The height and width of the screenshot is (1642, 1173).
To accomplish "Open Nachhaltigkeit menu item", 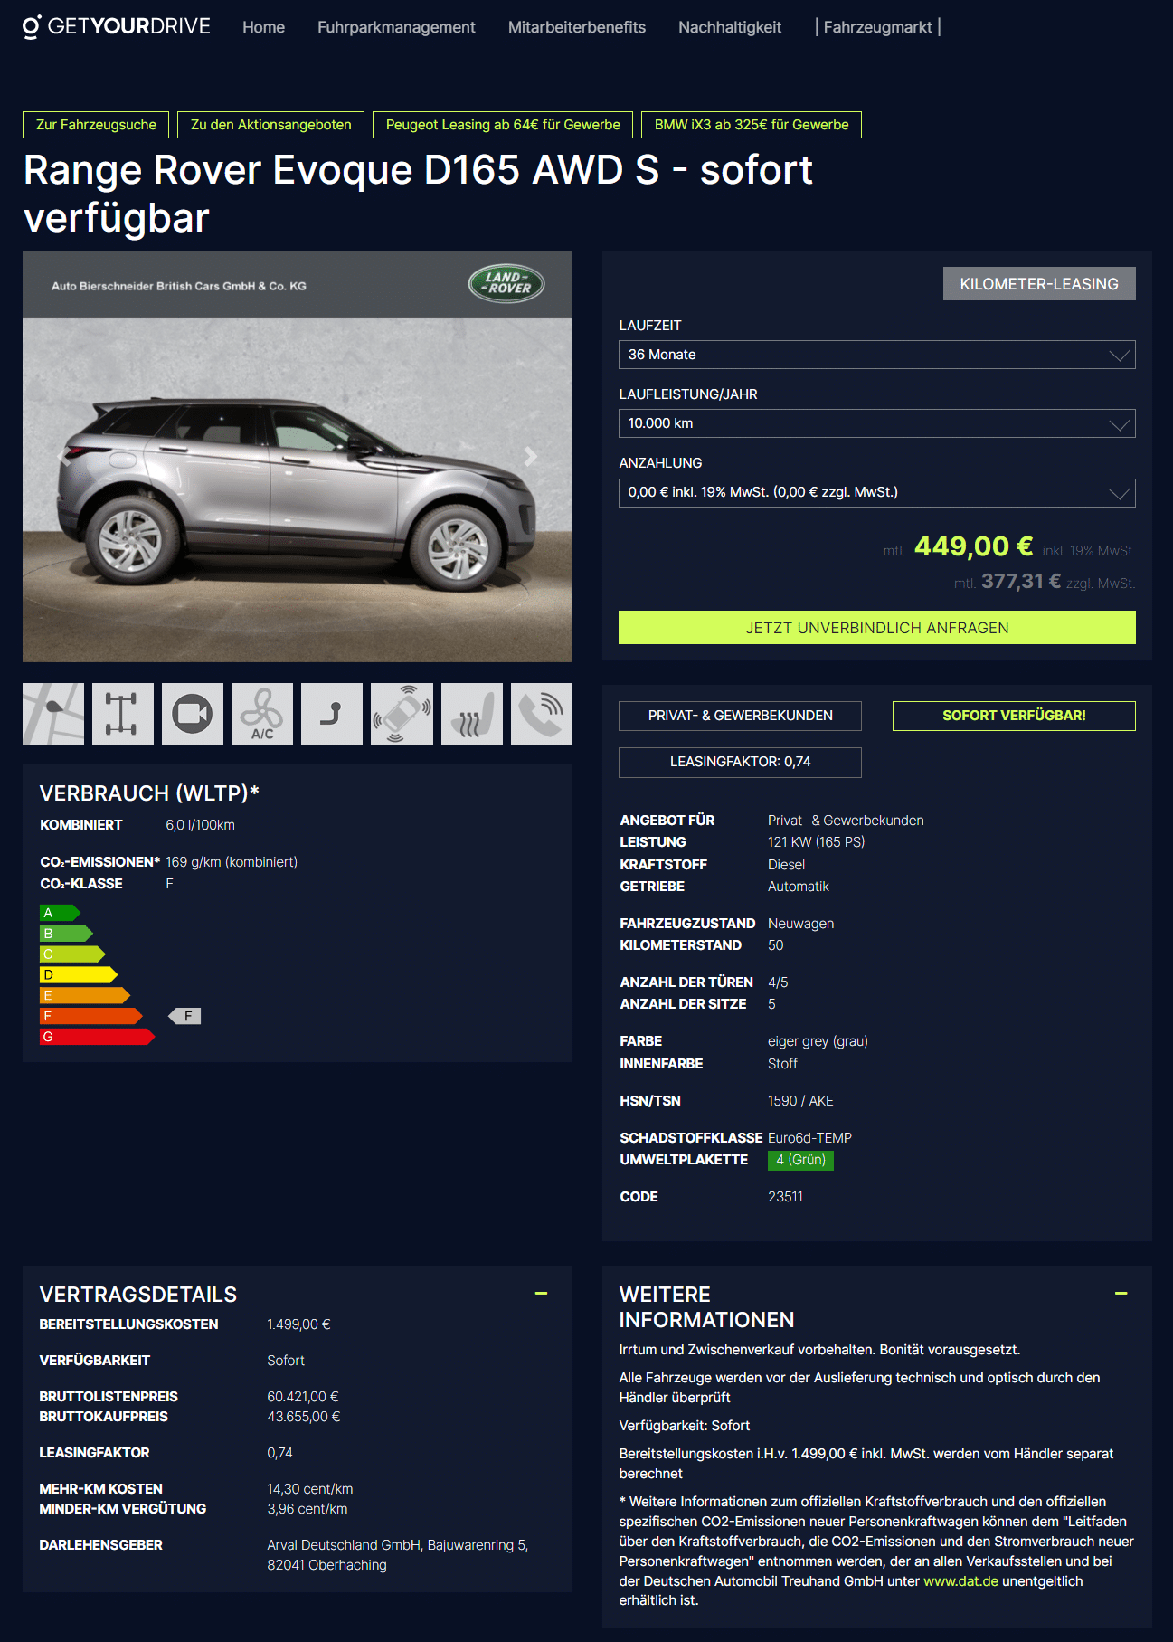I will [x=730, y=27].
